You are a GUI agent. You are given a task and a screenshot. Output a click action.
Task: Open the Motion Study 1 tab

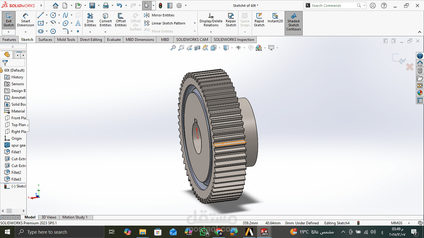click(75, 217)
